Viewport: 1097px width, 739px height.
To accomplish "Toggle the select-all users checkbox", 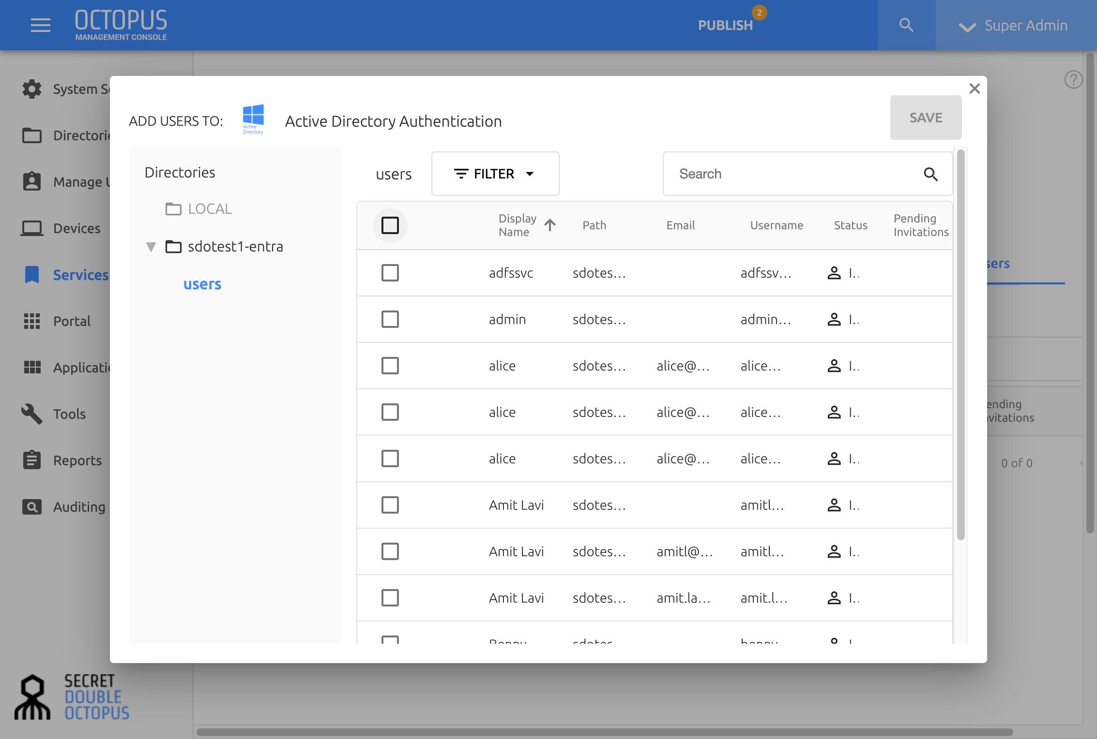I will (390, 225).
